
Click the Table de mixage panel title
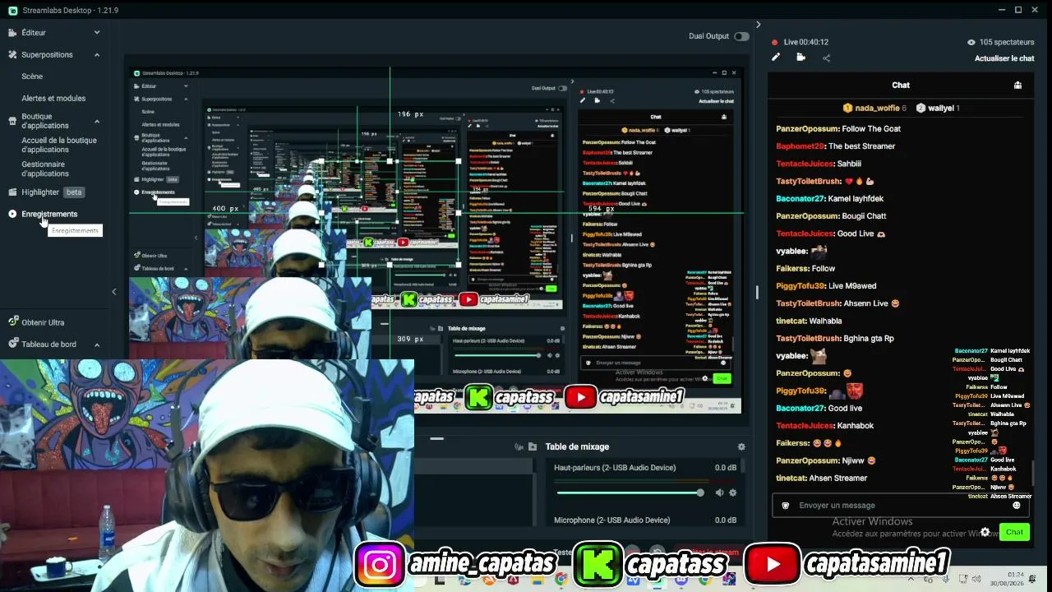pos(577,446)
